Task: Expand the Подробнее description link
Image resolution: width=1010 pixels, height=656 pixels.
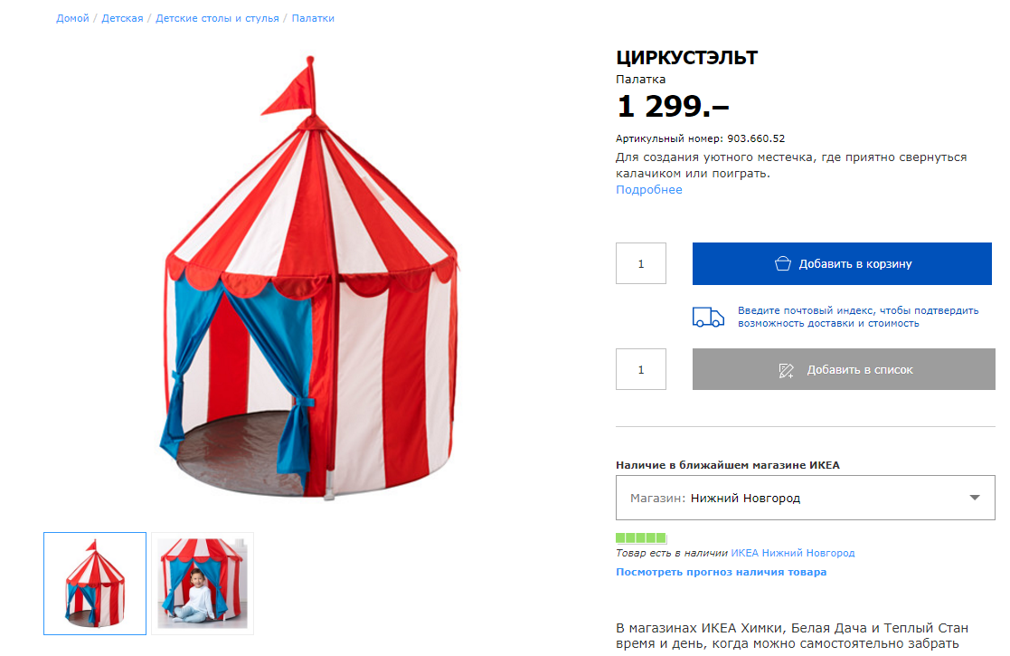Action: point(649,190)
